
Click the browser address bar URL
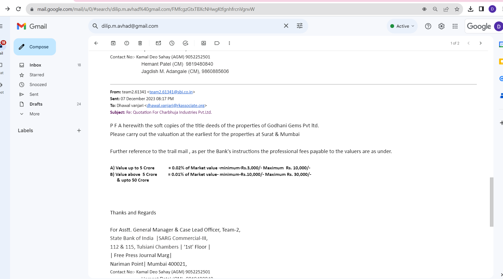click(146, 9)
